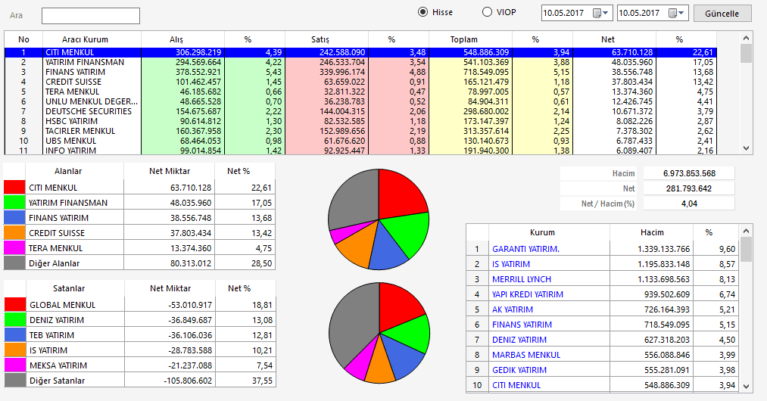The image size is (767, 401).
Task: Select the TACIRLER MENKUL row
Action: (x=360, y=131)
